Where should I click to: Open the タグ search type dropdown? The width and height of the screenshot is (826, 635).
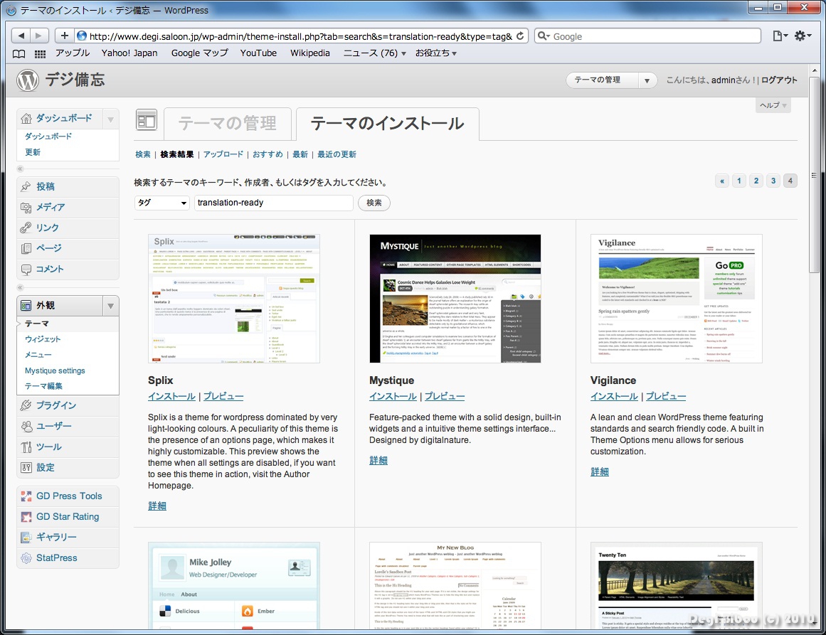coord(162,203)
